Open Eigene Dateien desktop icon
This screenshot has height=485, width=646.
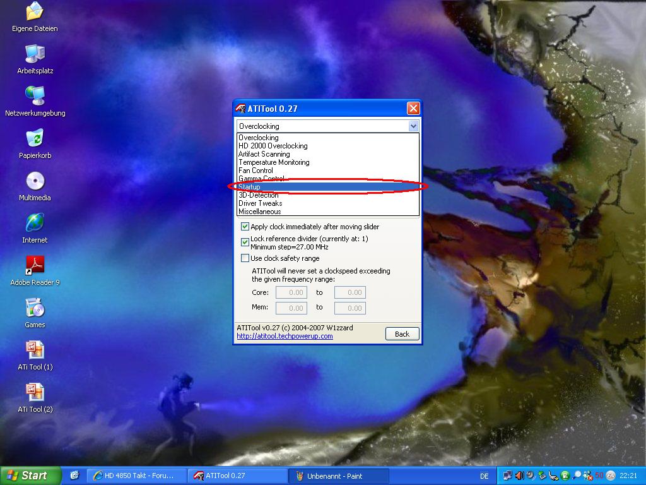35,17
